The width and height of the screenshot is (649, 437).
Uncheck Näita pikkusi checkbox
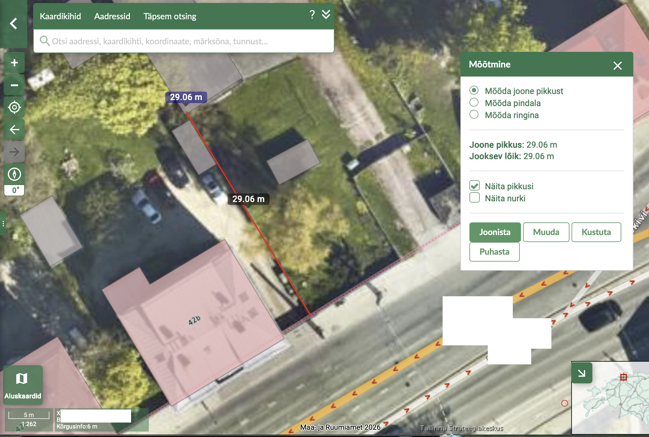click(x=475, y=186)
